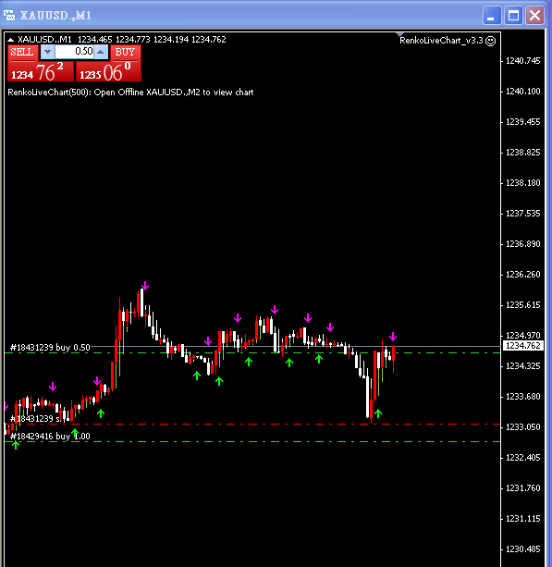
Task: Click the 1234.762 current price tag on the scale
Action: (522, 346)
